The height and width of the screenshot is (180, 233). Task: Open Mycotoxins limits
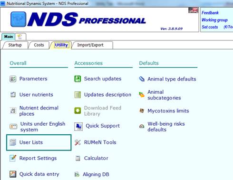coord(168,111)
